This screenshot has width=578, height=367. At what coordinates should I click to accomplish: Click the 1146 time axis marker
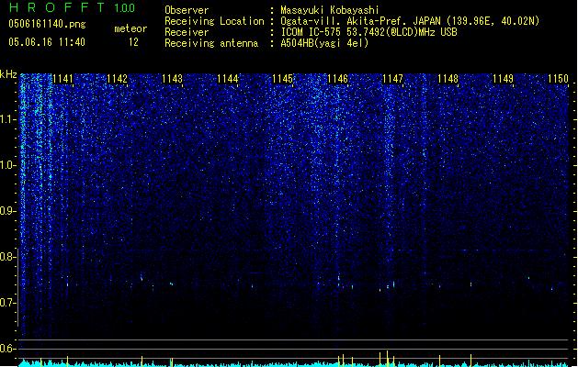click(337, 79)
